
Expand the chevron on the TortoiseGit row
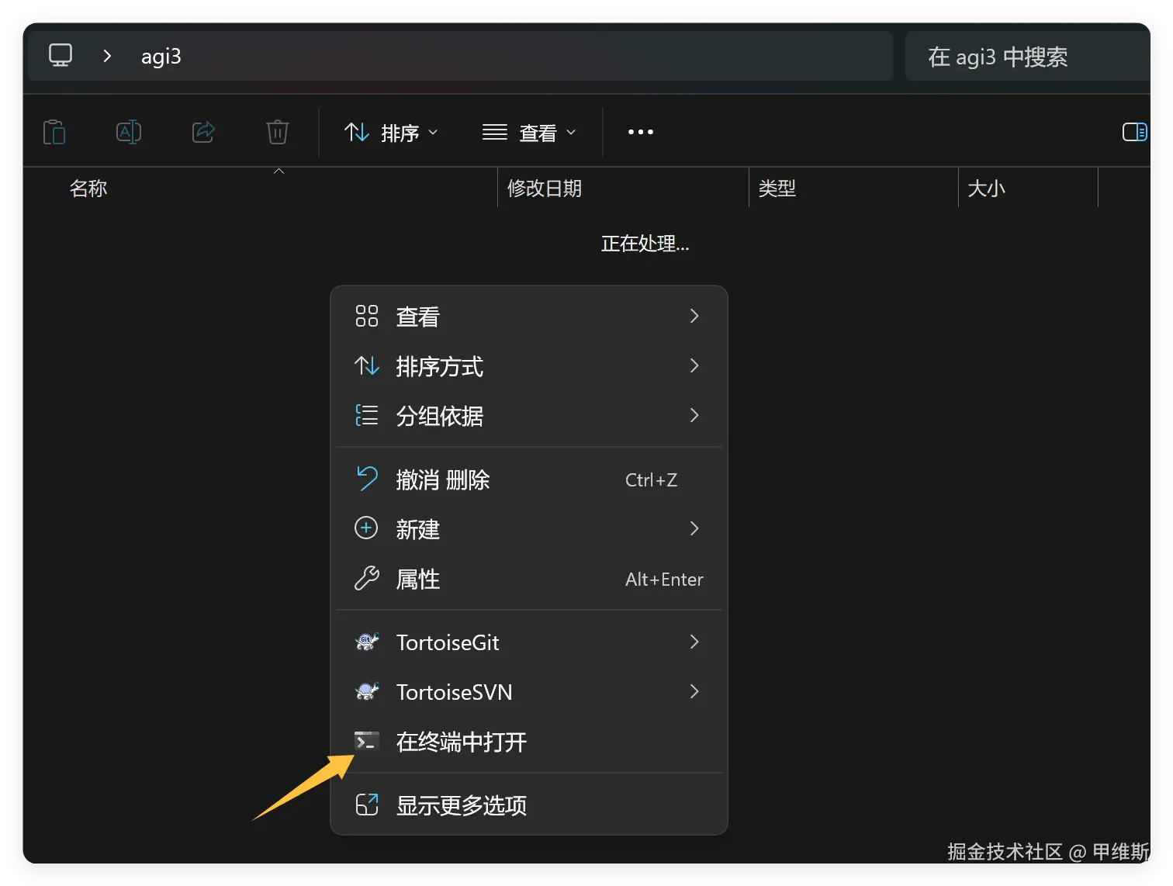pos(694,642)
